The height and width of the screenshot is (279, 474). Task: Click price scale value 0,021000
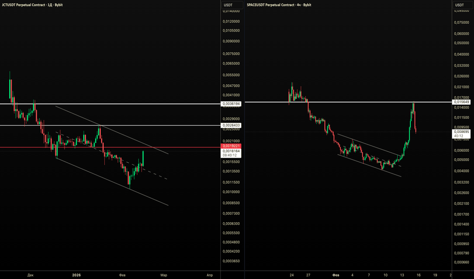pyautogui.click(x=462, y=87)
